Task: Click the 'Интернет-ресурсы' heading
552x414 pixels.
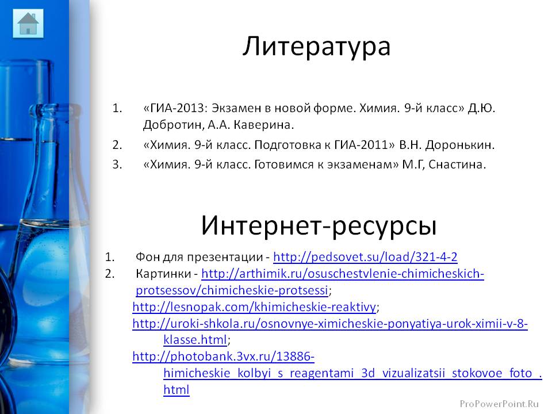Action: (x=319, y=226)
